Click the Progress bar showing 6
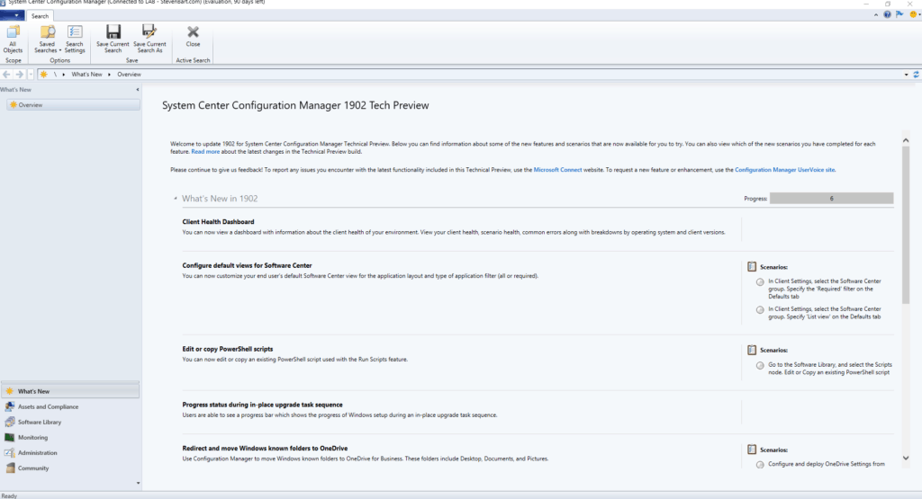The width and height of the screenshot is (922, 499). point(831,199)
